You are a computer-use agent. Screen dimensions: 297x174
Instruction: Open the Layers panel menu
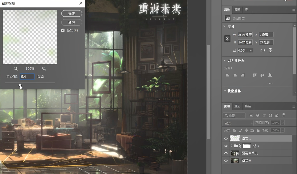294,106
